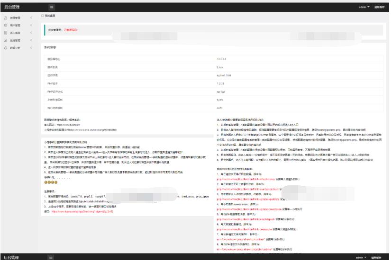Click the grid icon beside 达人系统

click(6, 33)
